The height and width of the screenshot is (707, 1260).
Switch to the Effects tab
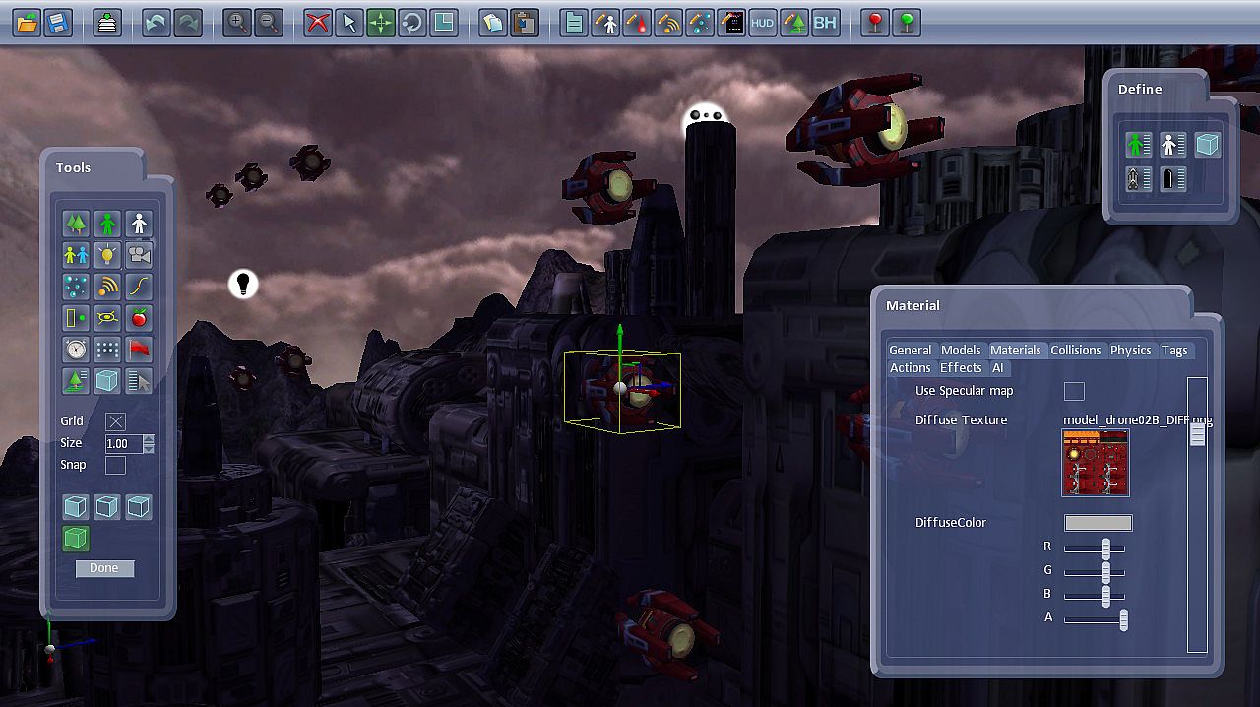coord(961,367)
